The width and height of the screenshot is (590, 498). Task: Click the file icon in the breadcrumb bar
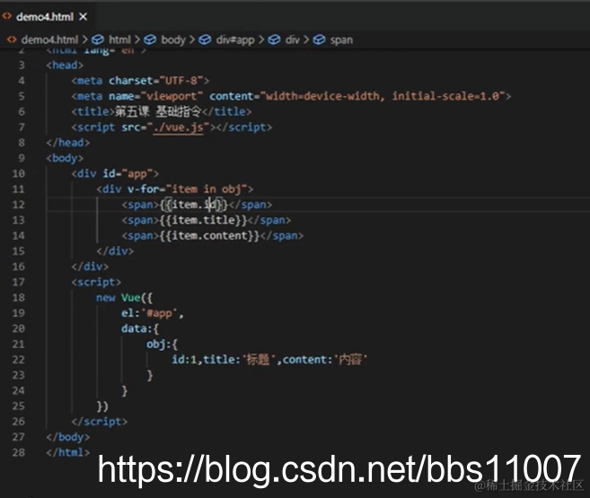pyautogui.click(x=12, y=39)
